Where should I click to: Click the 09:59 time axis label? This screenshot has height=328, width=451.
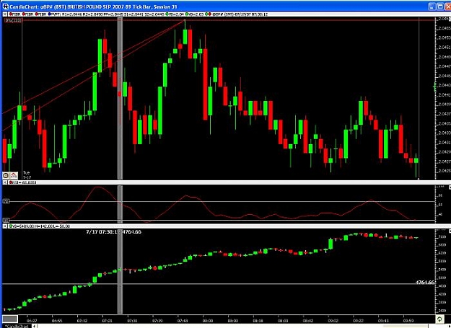click(408, 321)
